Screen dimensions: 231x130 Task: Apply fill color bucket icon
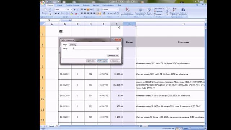click(71, 13)
